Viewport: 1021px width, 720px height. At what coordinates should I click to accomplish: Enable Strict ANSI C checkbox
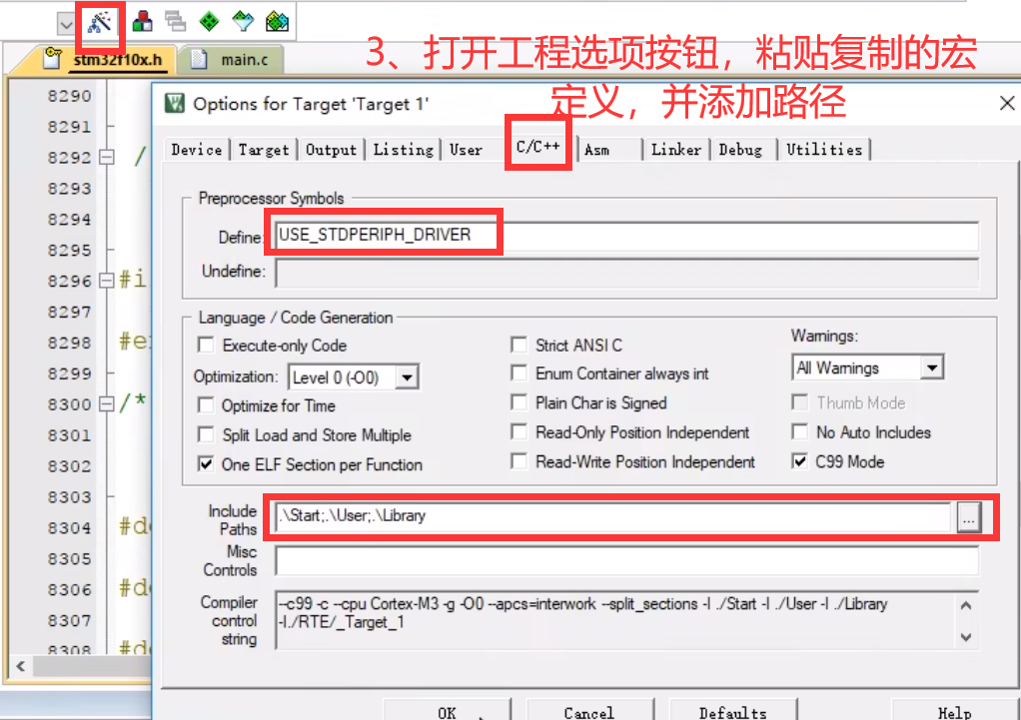click(518, 345)
